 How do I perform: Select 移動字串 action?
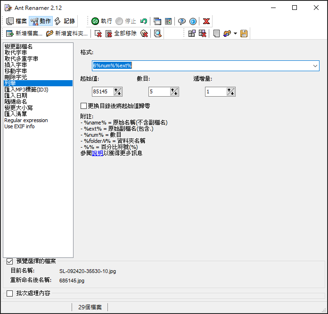(38, 71)
